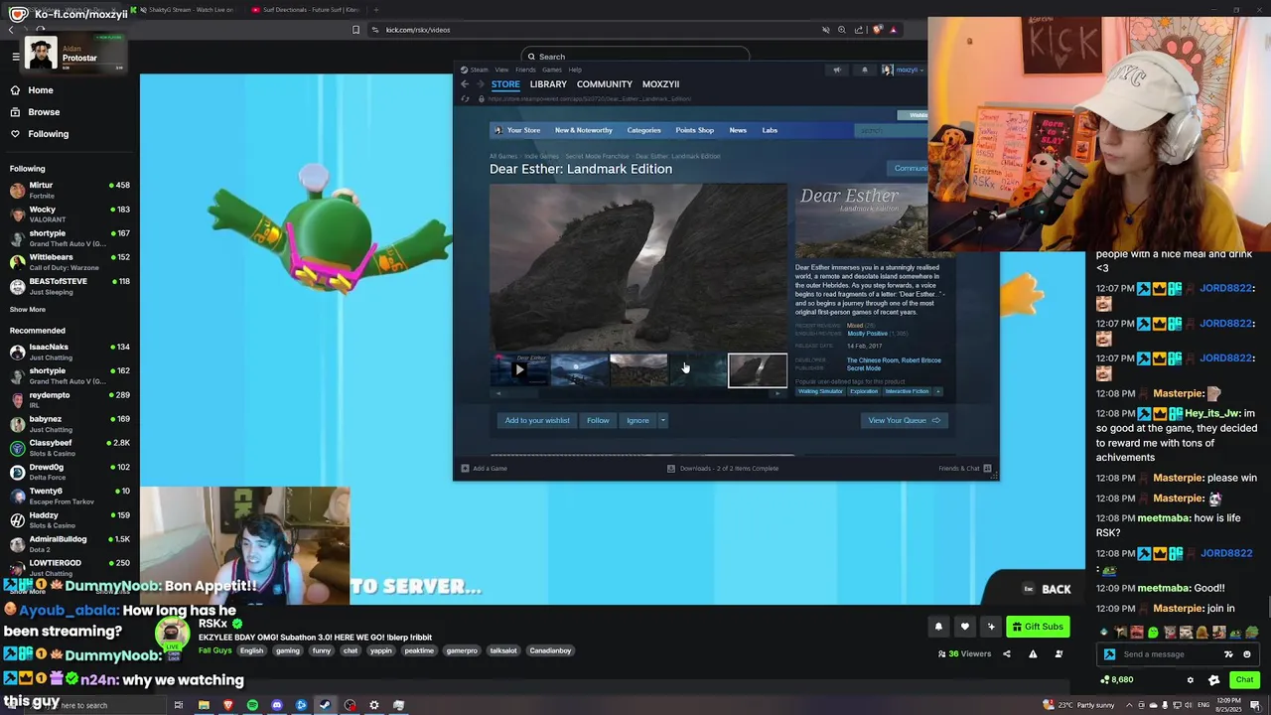This screenshot has width=1271, height=715.
Task: Expand New & Noteworthy store menu
Action: [584, 130]
